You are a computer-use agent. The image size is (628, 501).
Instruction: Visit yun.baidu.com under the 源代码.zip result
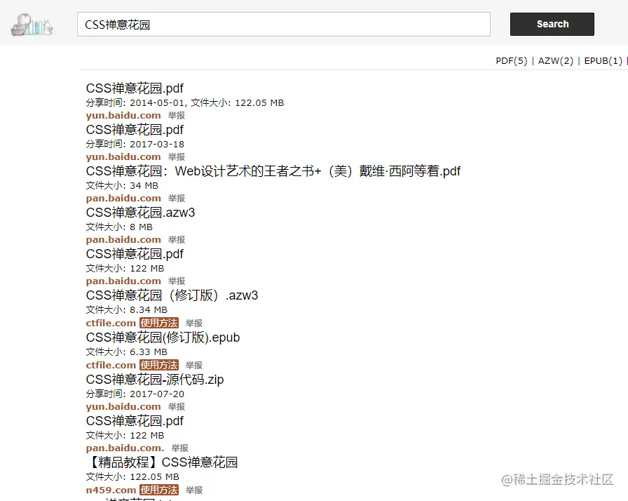pos(123,407)
